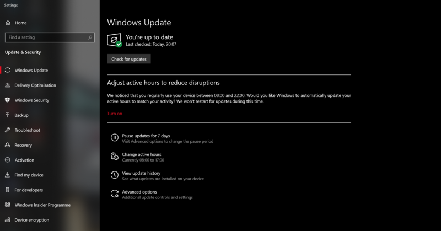Click the change active hours clock icon
The width and height of the screenshot is (441, 231).
click(x=115, y=156)
